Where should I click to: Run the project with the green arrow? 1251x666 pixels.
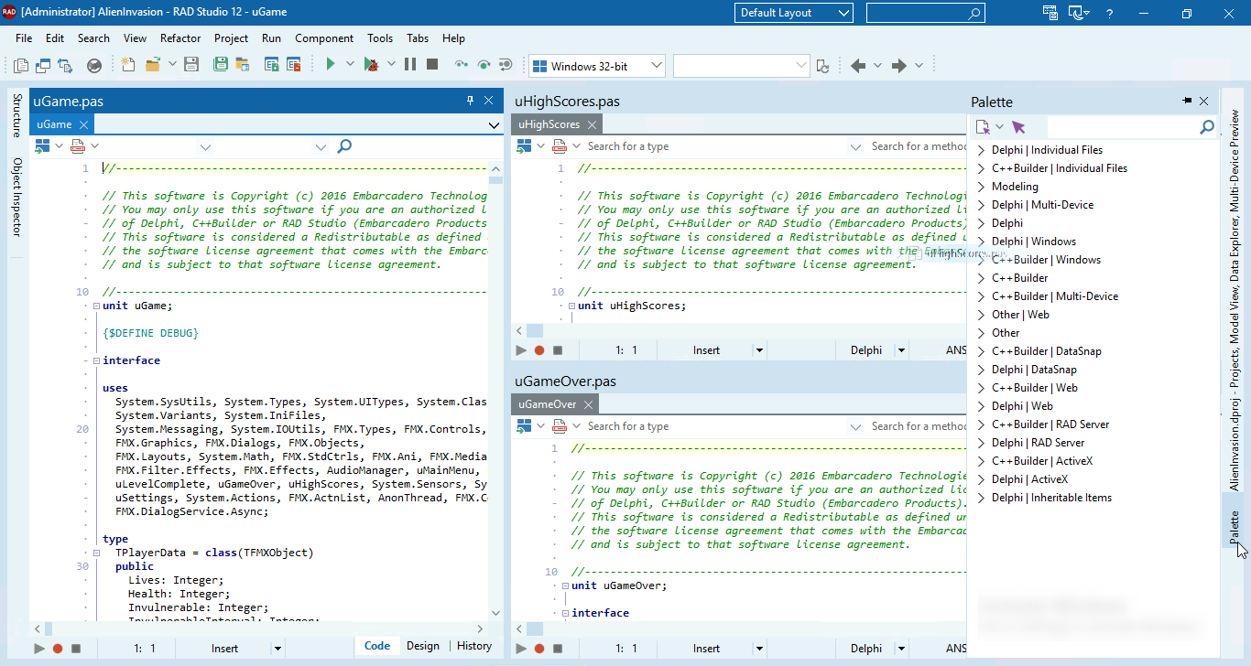pyautogui.click(x=331, y=65)
